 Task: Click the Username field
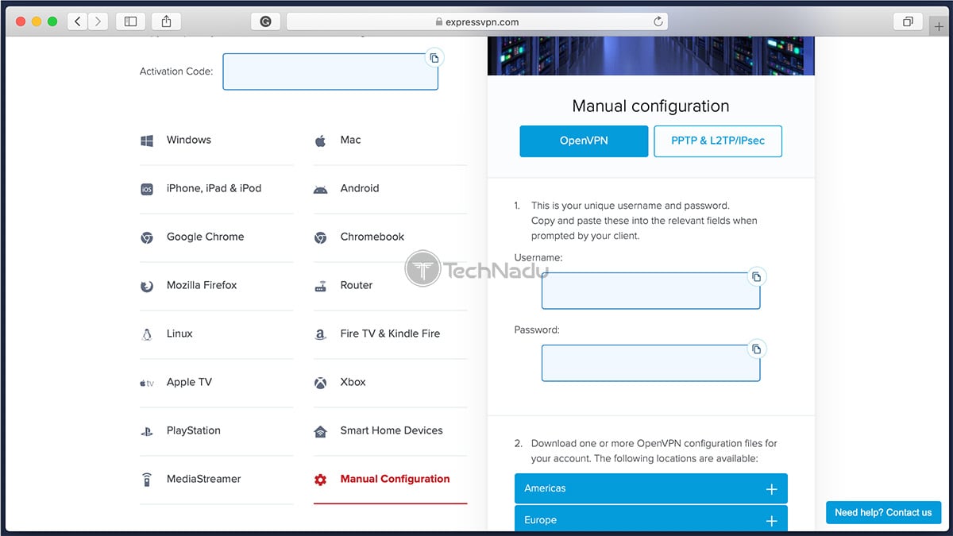coord(651,291)
